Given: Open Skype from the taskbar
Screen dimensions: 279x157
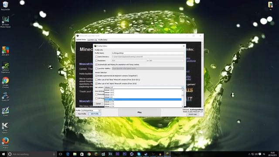Looking at the screenshot, I should coord(139,154).
